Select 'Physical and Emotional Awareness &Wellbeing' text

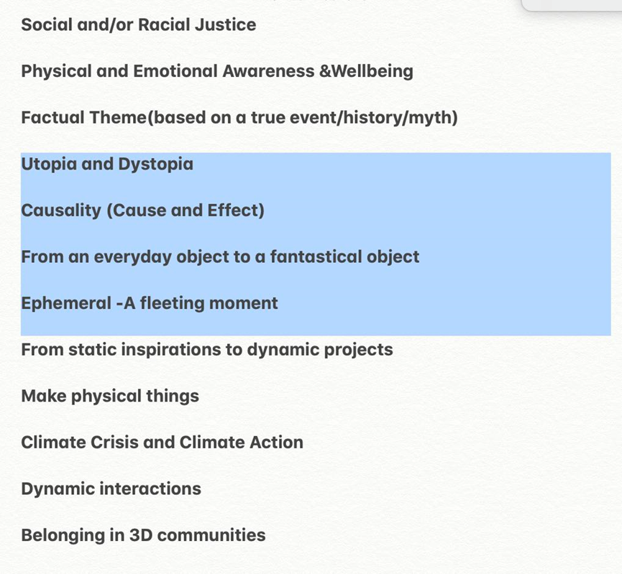(x=217, y=71)
